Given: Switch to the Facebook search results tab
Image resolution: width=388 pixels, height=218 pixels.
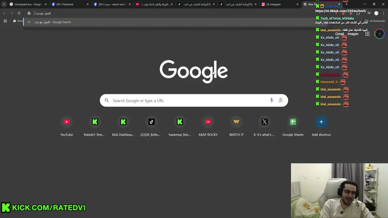Looking at the screenshot, I should [x=112, y=4].
